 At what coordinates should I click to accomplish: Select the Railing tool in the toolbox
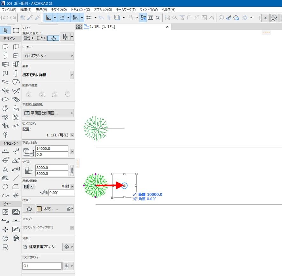pyautogui.click(x=16, y=126)
